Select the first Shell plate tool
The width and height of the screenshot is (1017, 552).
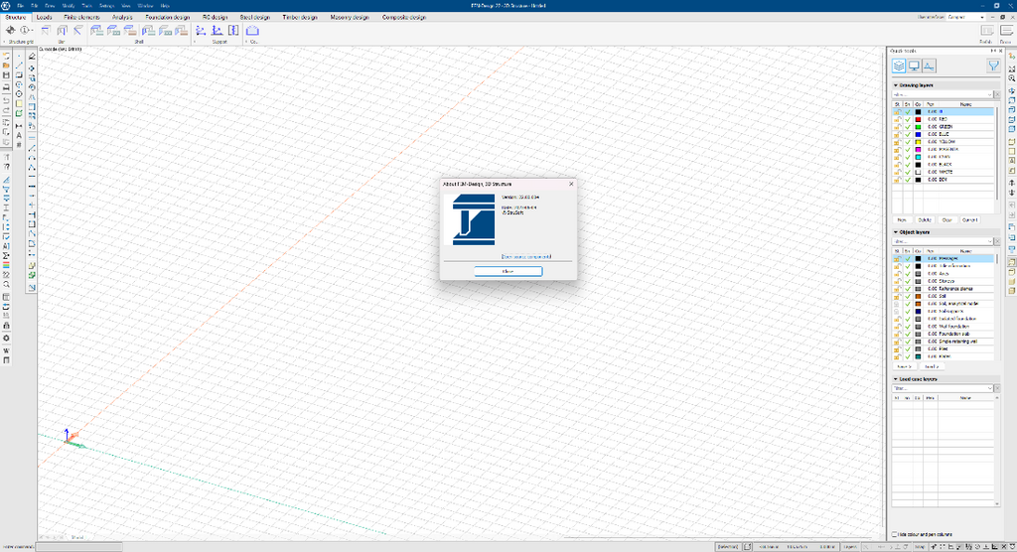point(96,31)
